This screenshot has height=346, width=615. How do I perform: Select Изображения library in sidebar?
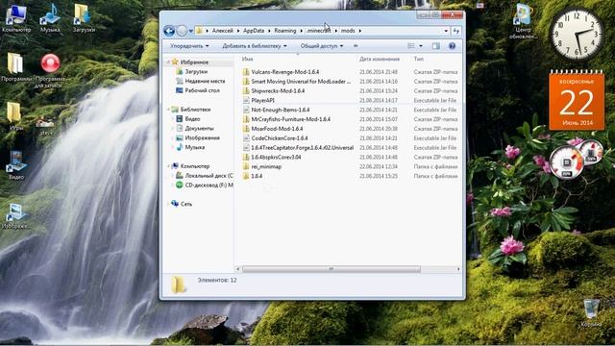click(202, 137)
